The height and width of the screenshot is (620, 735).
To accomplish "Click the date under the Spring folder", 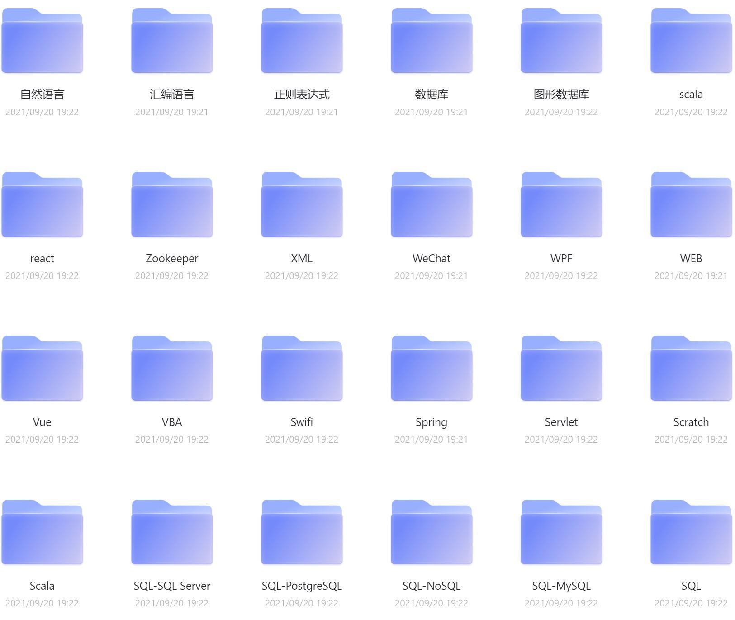I will tap(432, 440).
